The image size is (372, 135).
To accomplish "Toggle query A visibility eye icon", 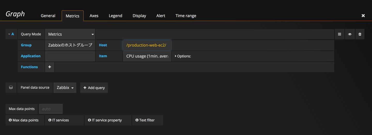I will click(x=350, y=34).
